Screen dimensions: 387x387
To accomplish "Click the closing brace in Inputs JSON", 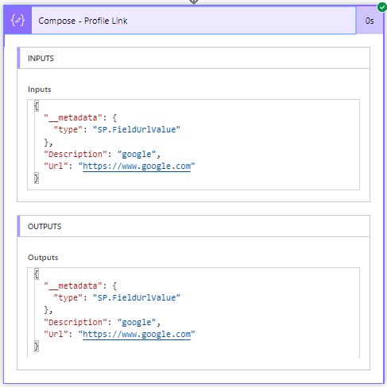I will point(37,178).
